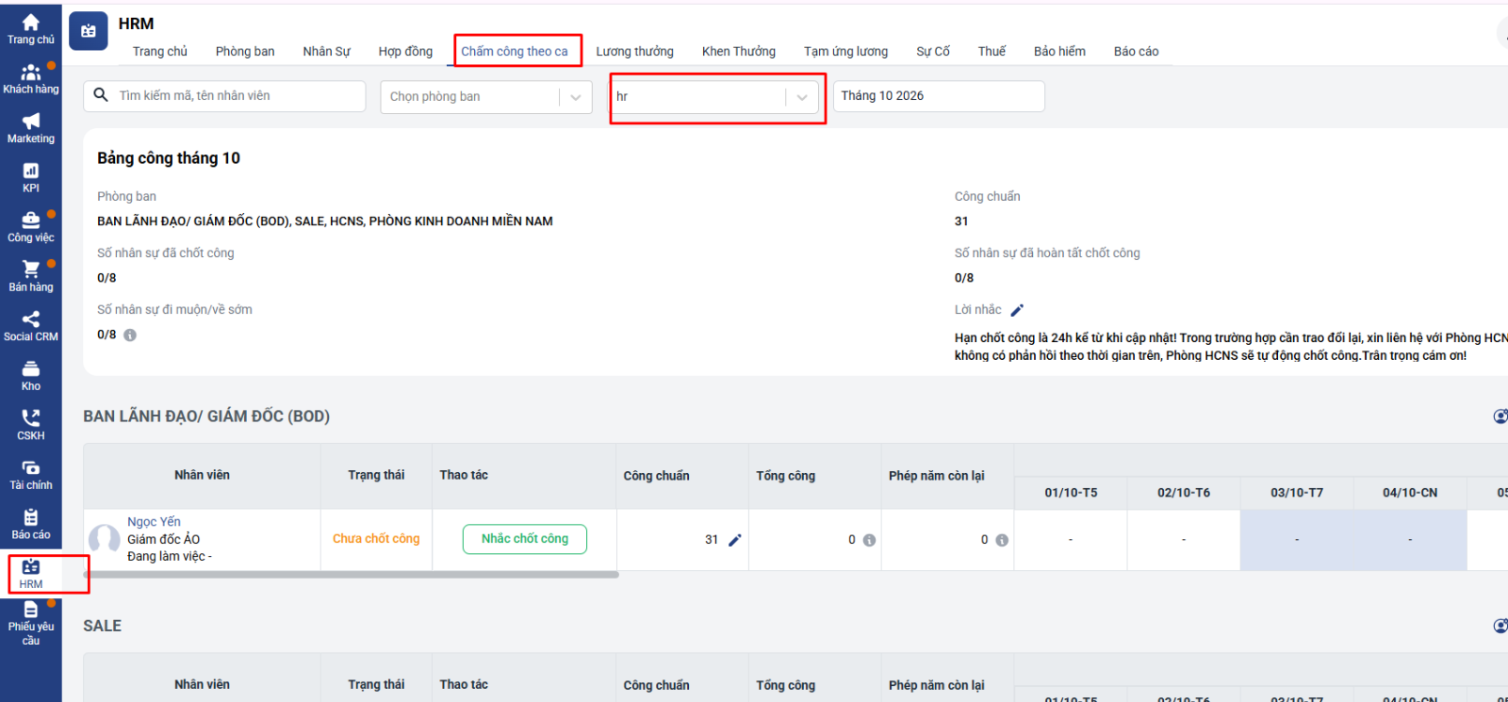Edit the Lời nhắc reminder with pencil
Image resolution: width=1508 pixels, height=702 pixels.
(1017, 310)
